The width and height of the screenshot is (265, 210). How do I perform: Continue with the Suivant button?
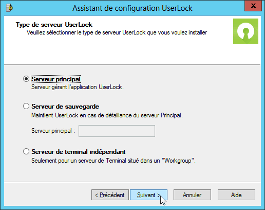click(x=148, y=195)
